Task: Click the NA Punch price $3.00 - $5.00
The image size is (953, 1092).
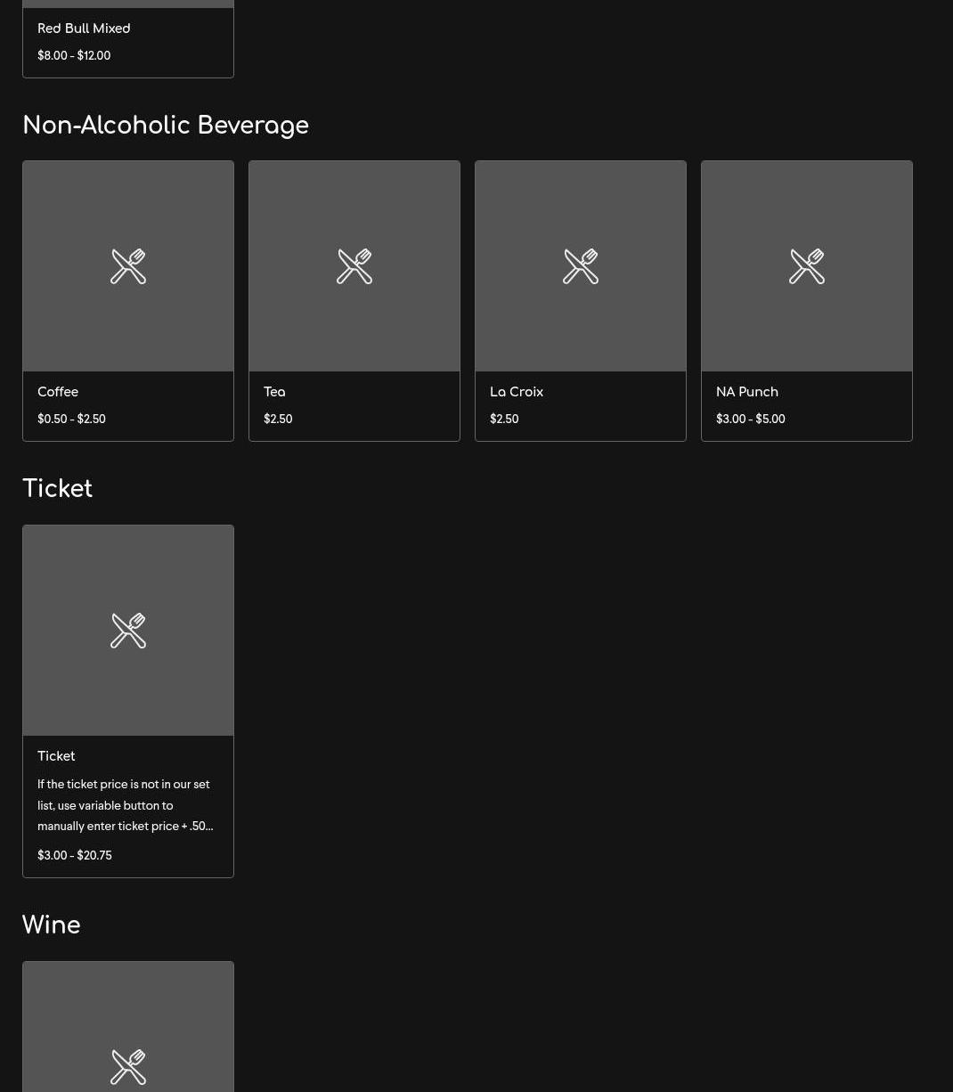Action: click(751, 419)
